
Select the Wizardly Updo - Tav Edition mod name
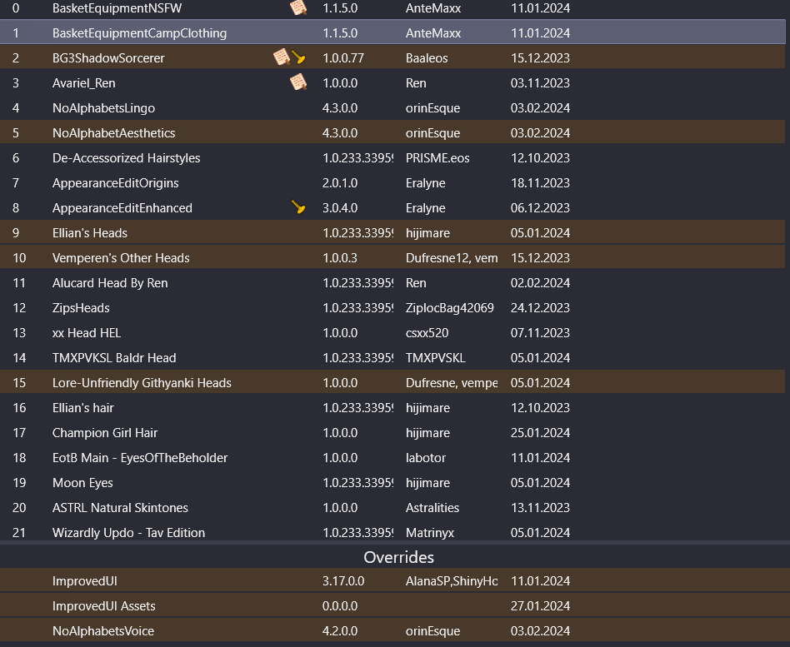pyautogui.click(x=128, y=533)
